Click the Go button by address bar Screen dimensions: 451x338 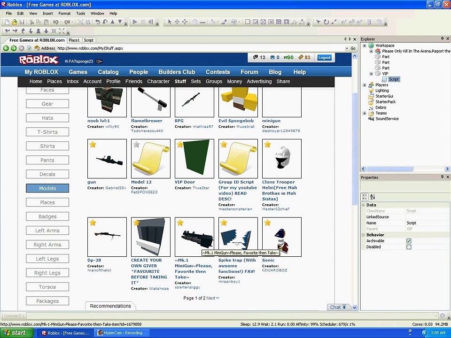coord(353,48)
